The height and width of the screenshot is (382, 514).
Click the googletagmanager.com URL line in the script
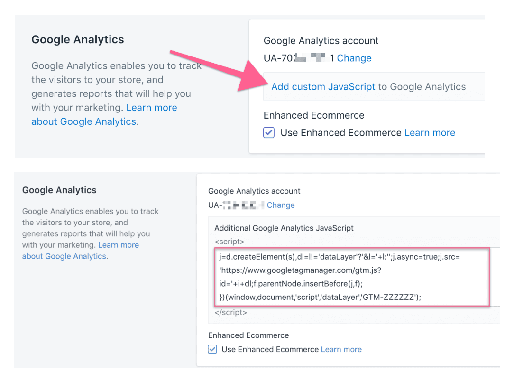coord(300,270)
